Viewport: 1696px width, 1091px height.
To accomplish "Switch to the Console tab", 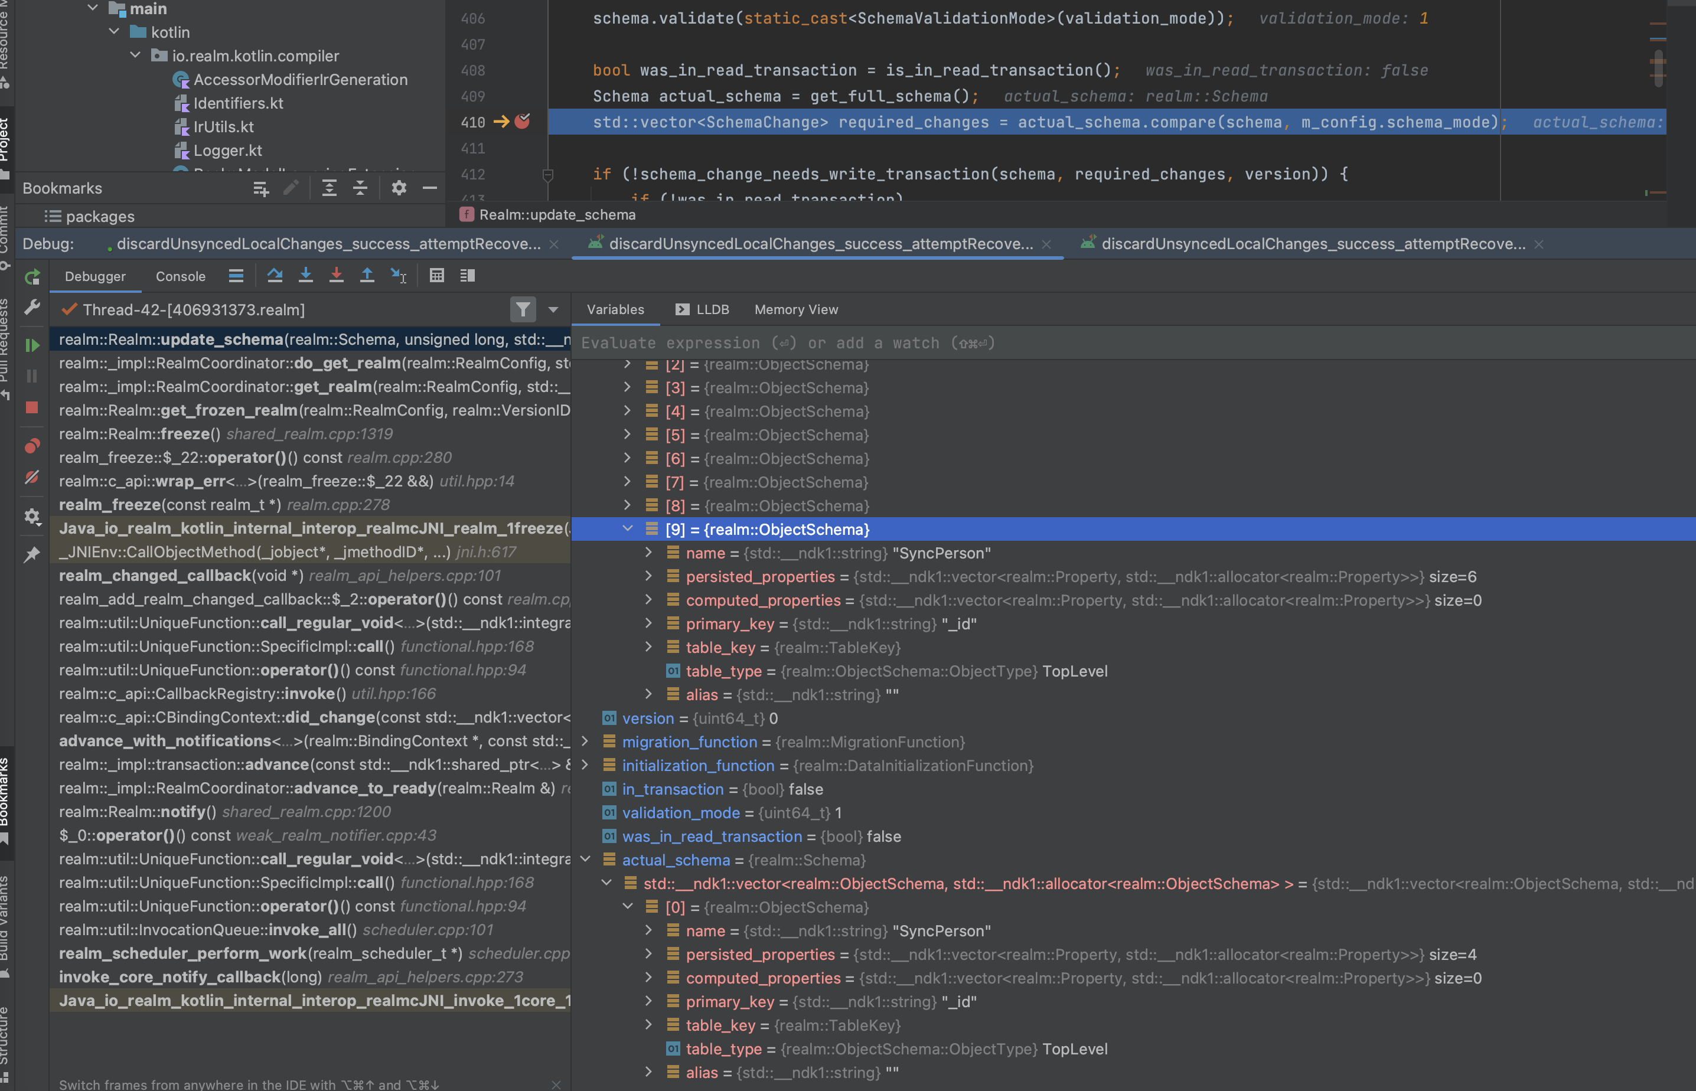I will pos(181,276).
